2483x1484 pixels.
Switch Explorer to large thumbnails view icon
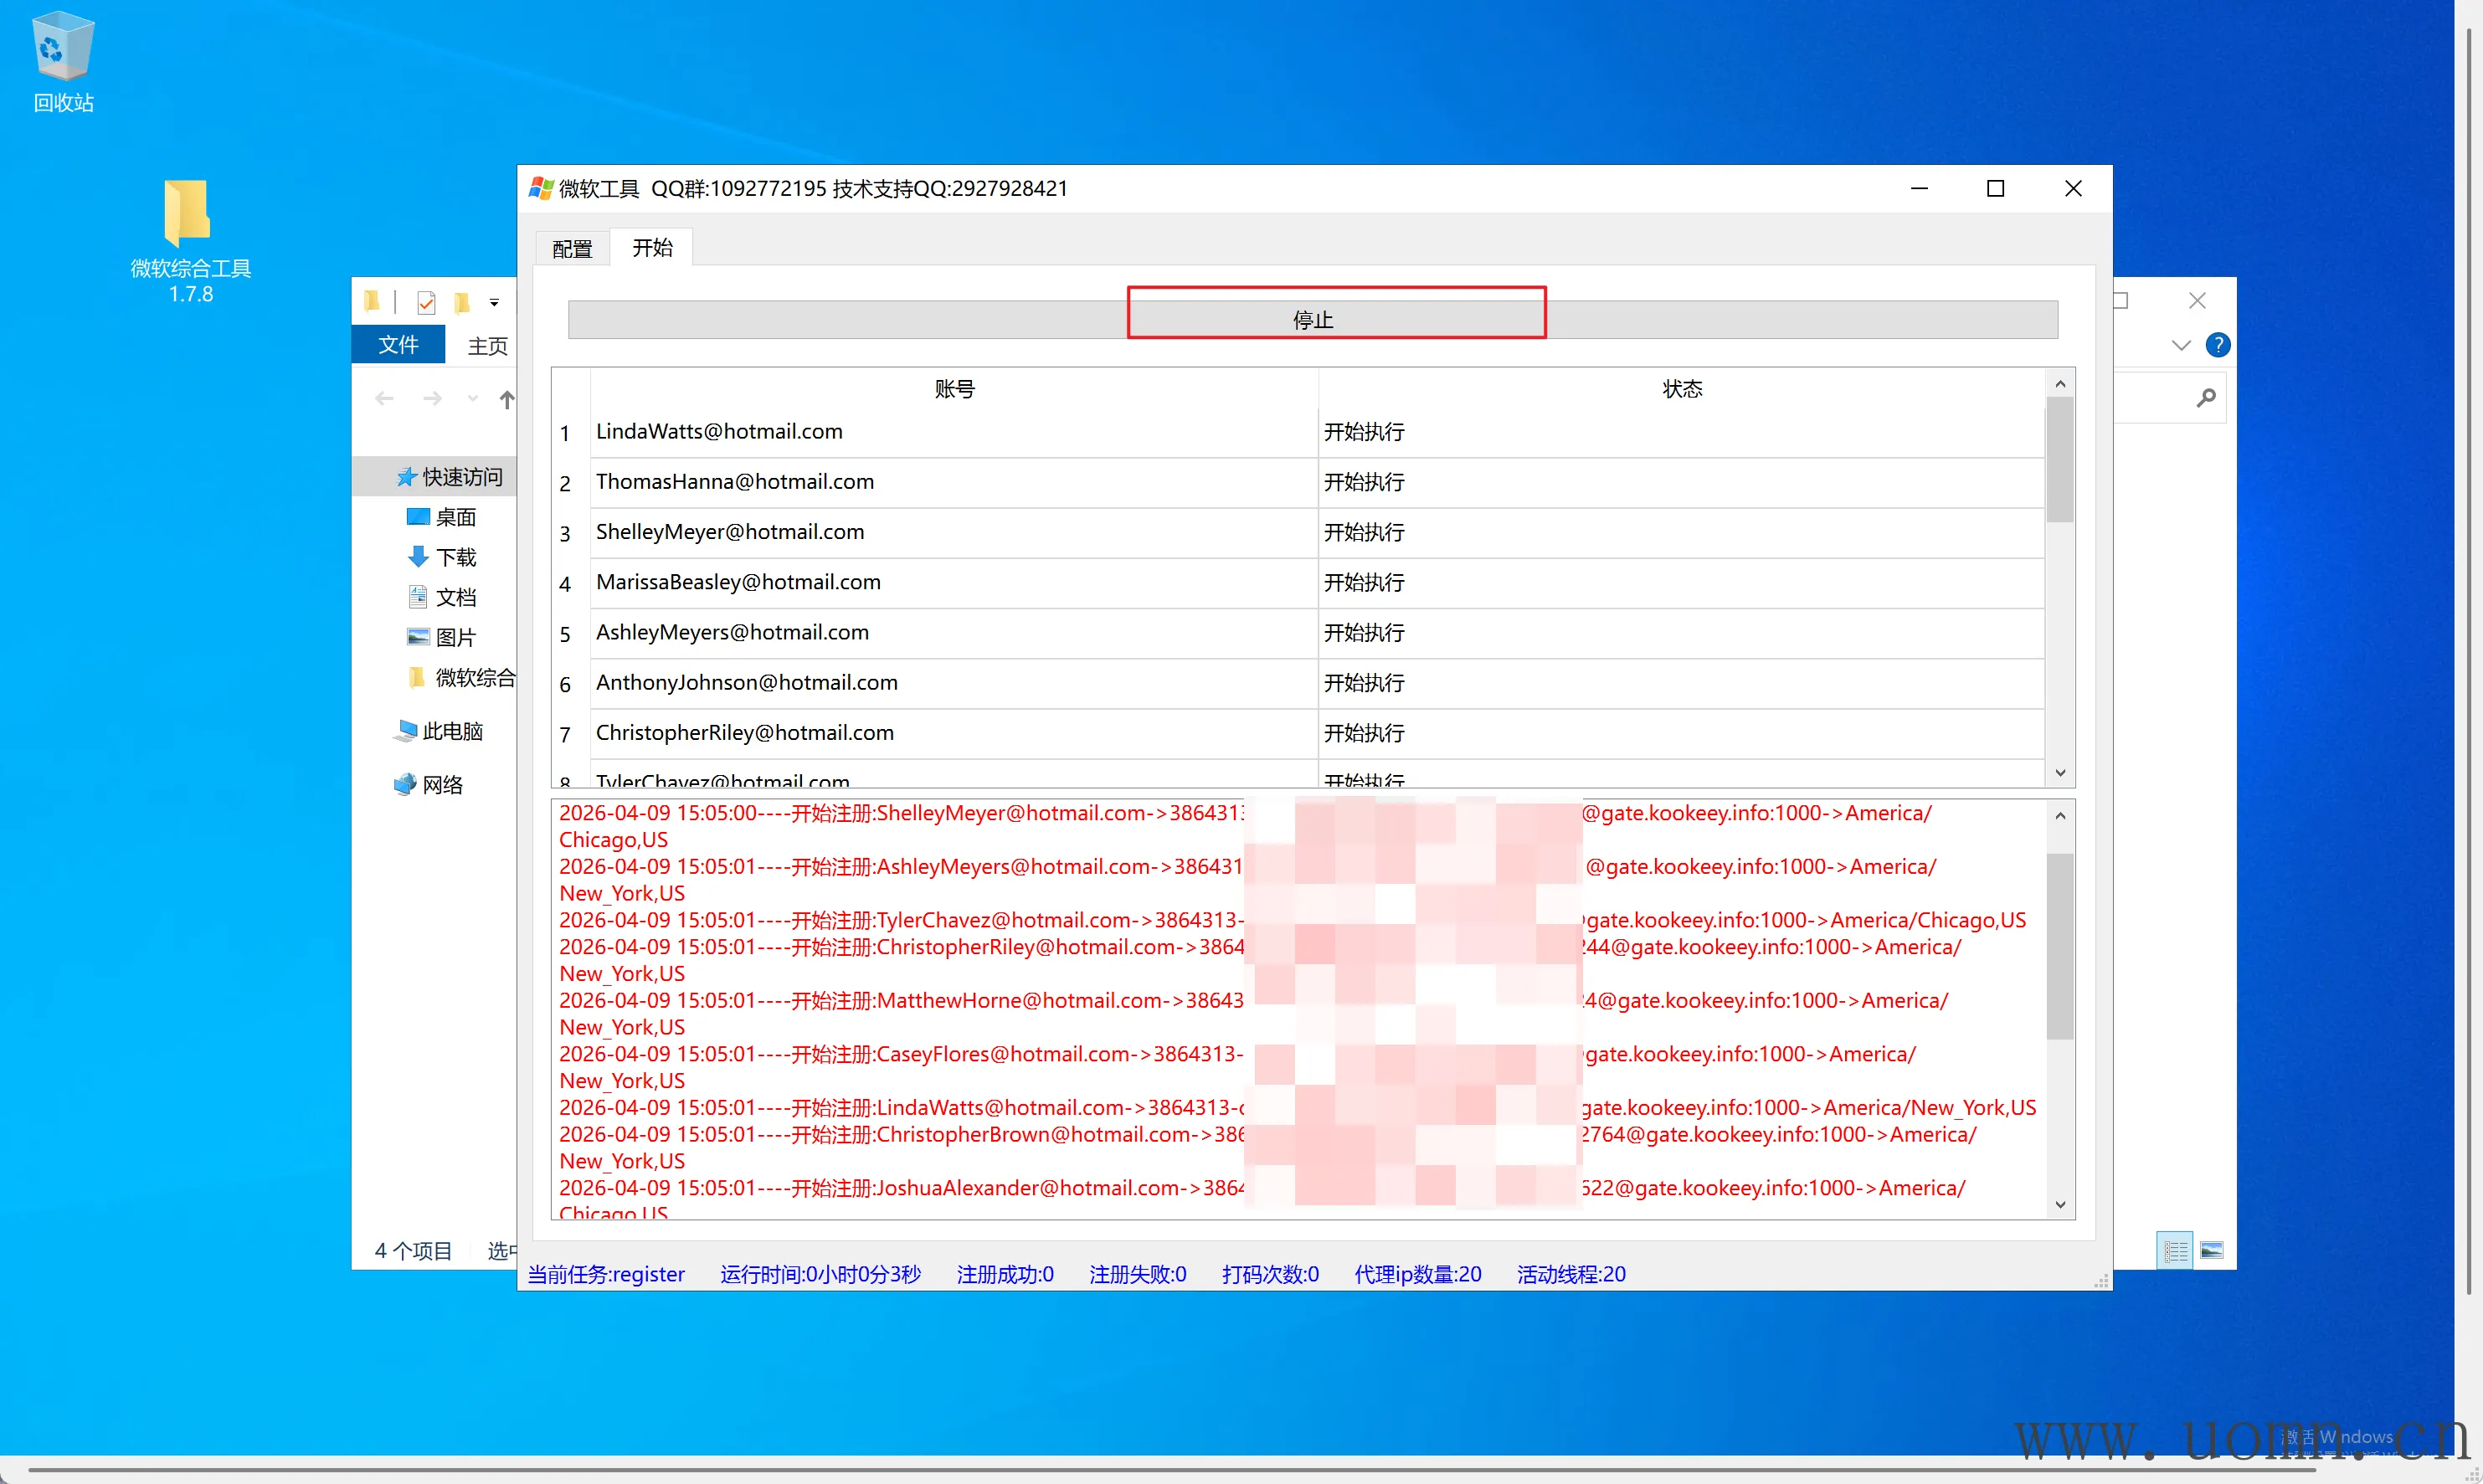coord(2212,1250)
